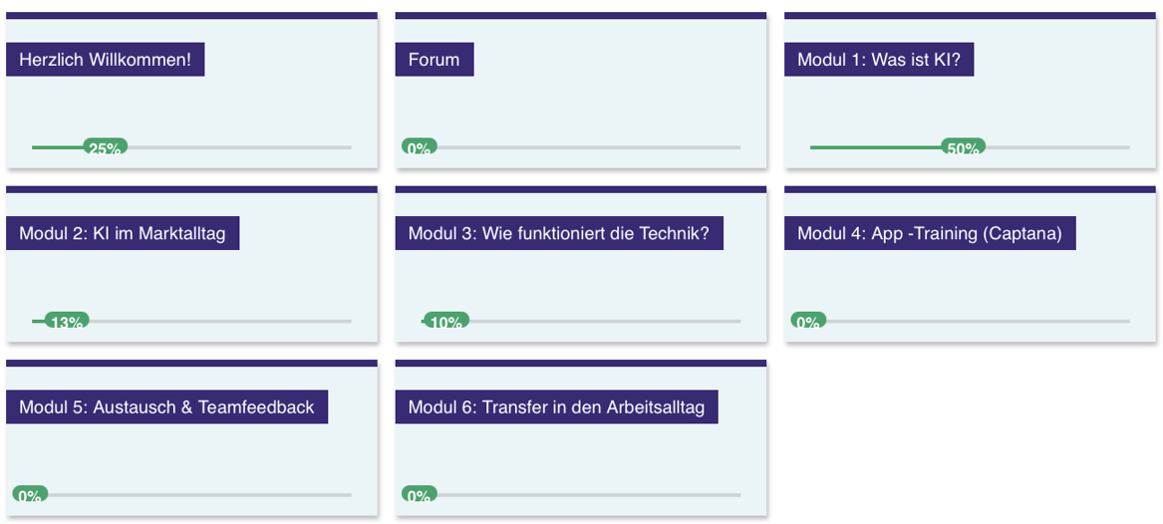Click gray unfilled track of Modul 4 progress bar
Image resolution: width=1163 pixels, height=524 pixels.
(x=977, y=321)
